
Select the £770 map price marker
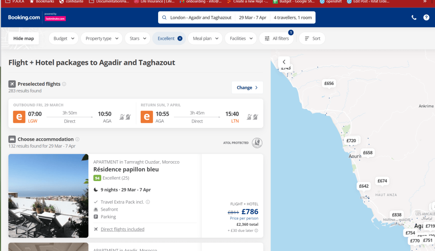click(415, 241)
